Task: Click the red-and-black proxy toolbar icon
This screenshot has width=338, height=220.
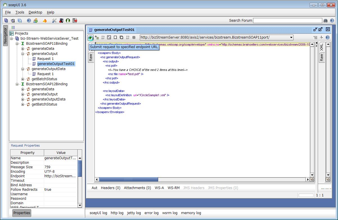Action: tap(61, 21)
